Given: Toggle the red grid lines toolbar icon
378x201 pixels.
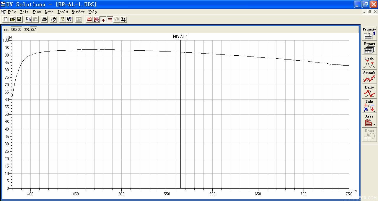Looking at the screenshot, I should coord(110,20).
